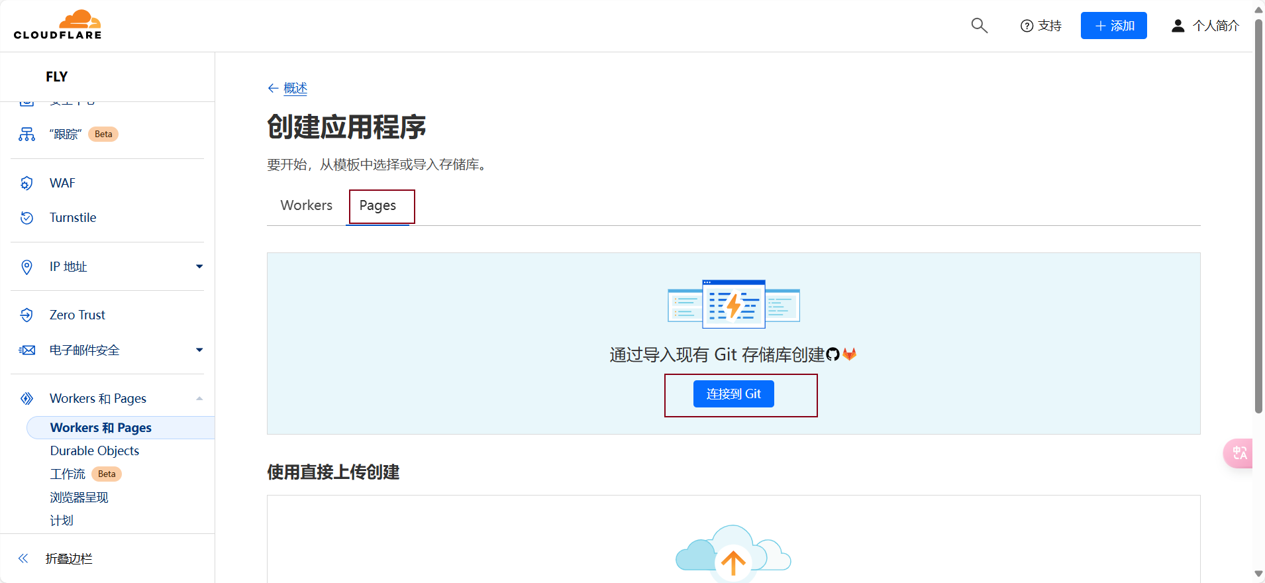Switch to the Workers tab
Image resolution: width=1265 pixels, height=583 pixels.
click(307, 205)
